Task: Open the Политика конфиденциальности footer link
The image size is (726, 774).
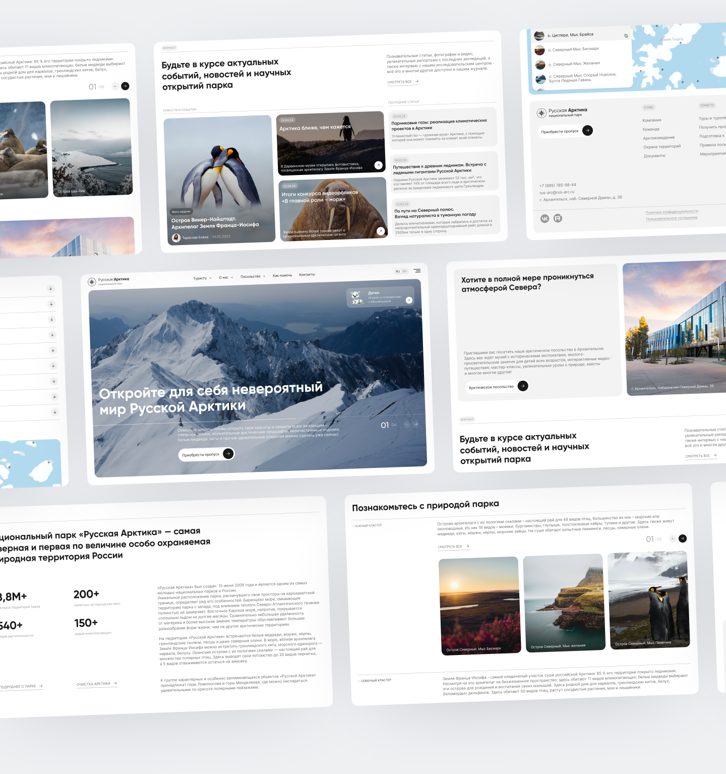Action: [672, 212]
